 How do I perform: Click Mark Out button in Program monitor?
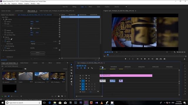point(133,59)
